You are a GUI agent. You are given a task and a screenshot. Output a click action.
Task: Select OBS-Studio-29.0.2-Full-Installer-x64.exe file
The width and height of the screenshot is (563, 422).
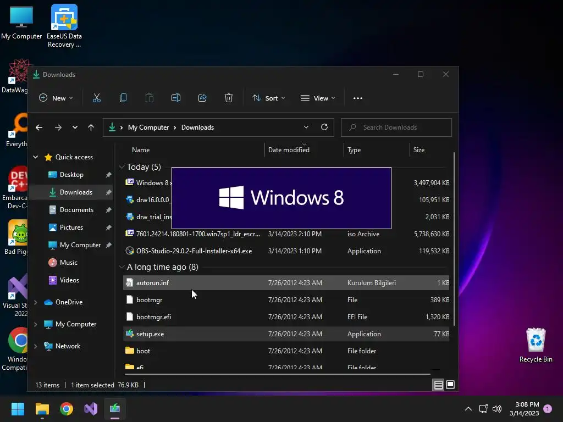286,251
